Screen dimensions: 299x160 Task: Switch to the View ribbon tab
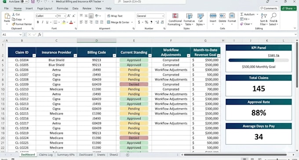click(x=98, y=8)
